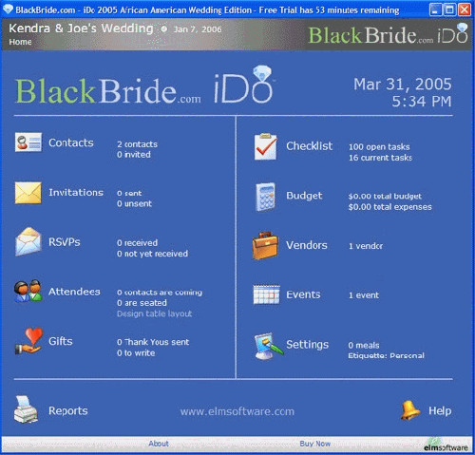Image resolution: width=475 pixels, height=455 pixels.
Task: Click the Home breadcrumb
Action: point(20,42)
